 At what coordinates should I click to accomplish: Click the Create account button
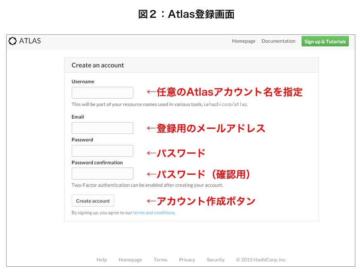93,200
